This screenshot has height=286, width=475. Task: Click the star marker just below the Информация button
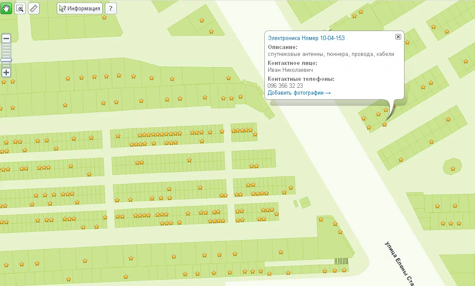104,18
